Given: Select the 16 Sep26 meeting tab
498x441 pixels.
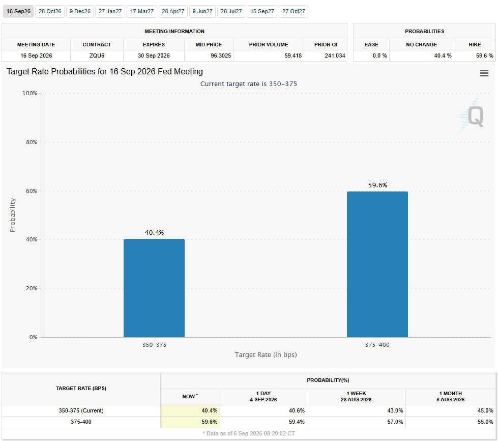Looking at the screenshot, I should (18, 11).
